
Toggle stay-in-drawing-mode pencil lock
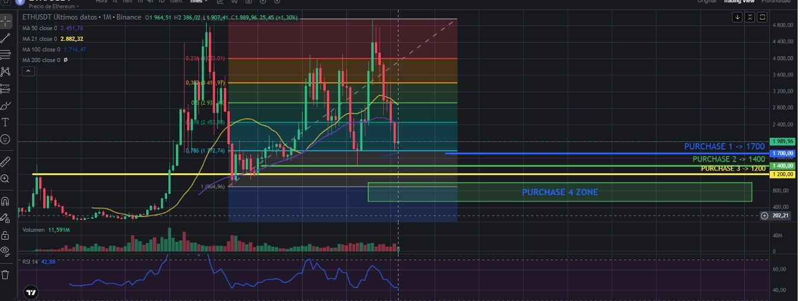pos(6,218)
